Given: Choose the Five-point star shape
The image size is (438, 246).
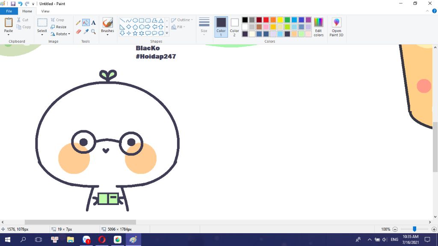Looking at the screenshot, I should pos(135,33).
